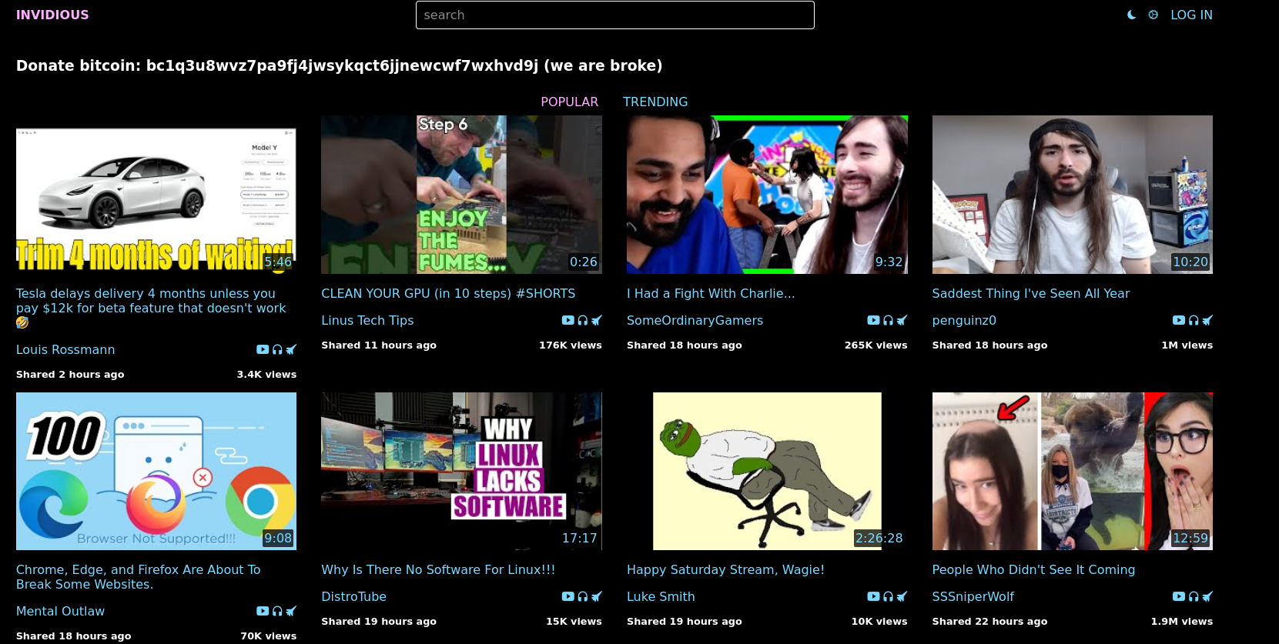Screen dimensions: 1279x644
Task: Open 'Happy Saturday Stream, Wagie!' title
Action: [725, 569]
